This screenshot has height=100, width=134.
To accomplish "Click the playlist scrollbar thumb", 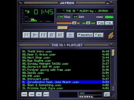I will click(113, 52).
